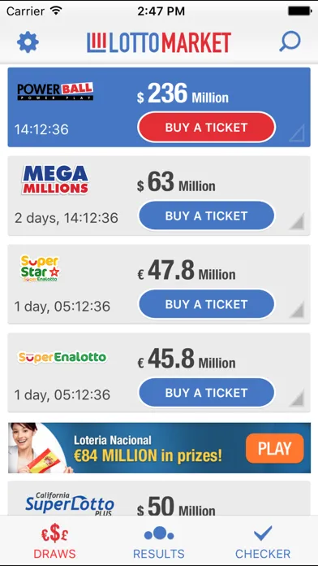Switch to the Results tab
The height and width of the screenshot is (566, 318).
click(159, 543)
